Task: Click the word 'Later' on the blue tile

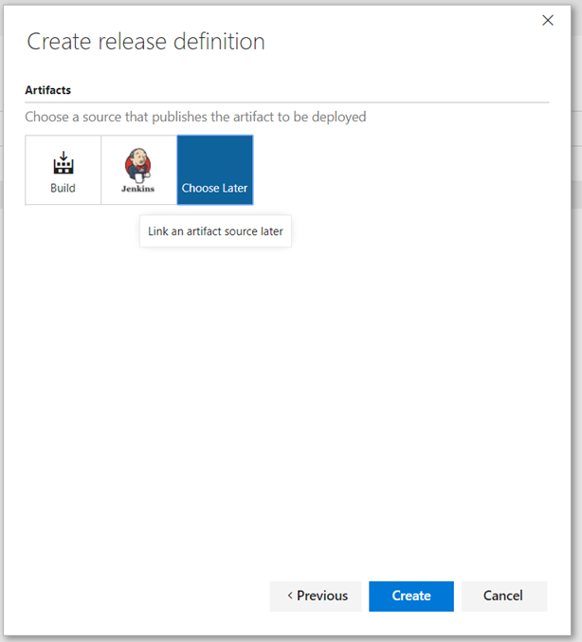Action: 234,188
